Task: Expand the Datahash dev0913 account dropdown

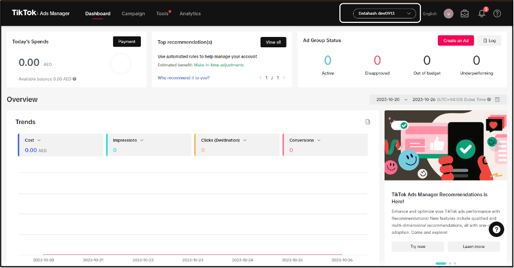Action: [x=380, y=14]
